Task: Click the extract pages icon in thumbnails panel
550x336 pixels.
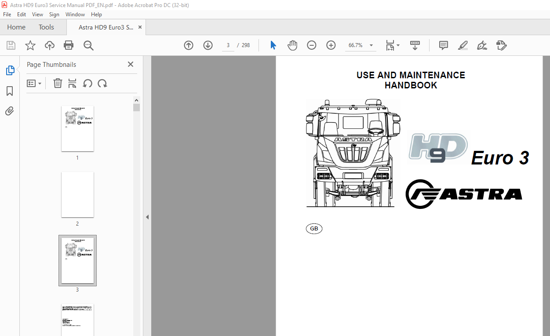Action: (x=73, y=83)
